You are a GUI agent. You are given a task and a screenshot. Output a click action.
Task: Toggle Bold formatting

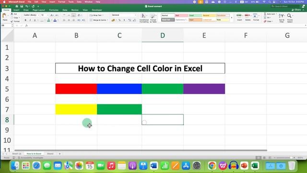[x=25, y=20]
